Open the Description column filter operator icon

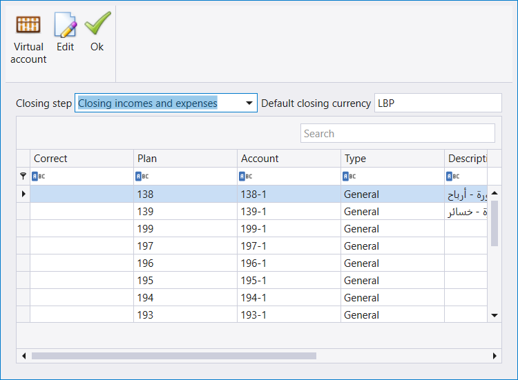(453, 176)
